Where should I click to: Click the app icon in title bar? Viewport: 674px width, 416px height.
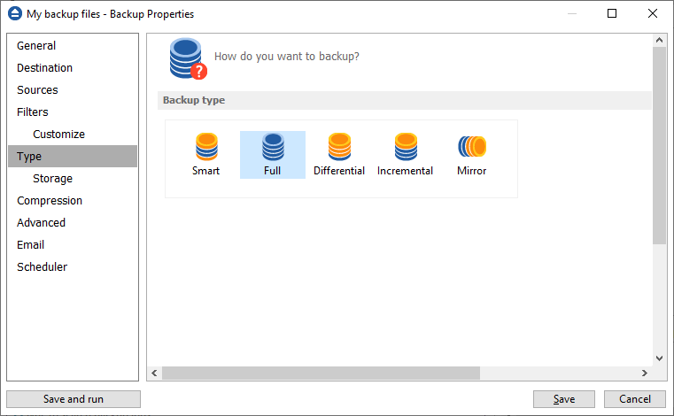pyautogui.click(x=15, y=14)
